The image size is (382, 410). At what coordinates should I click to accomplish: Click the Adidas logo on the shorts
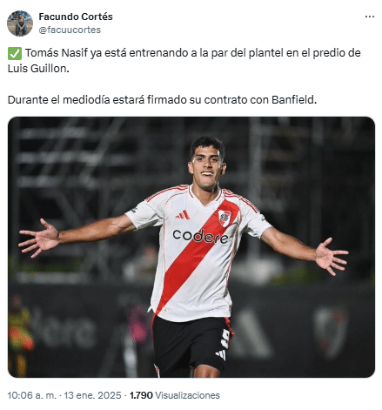[x=221, y=354]
